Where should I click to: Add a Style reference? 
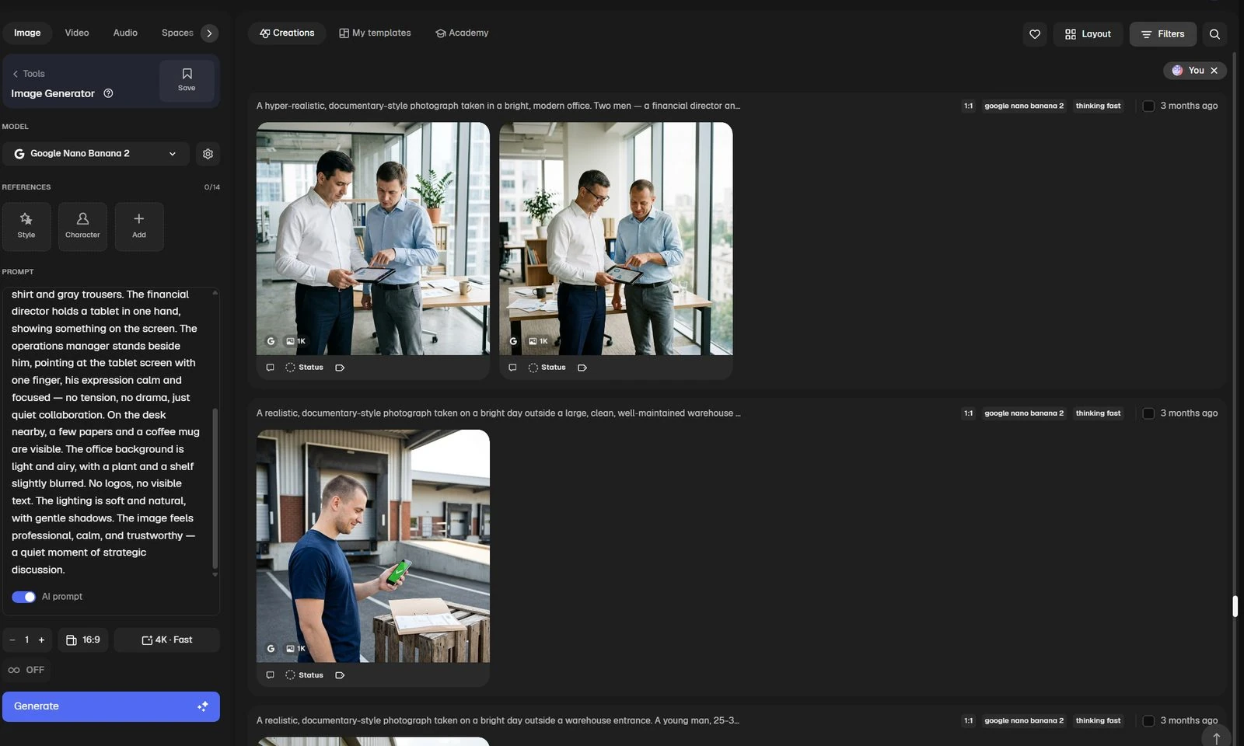(26, 226)
